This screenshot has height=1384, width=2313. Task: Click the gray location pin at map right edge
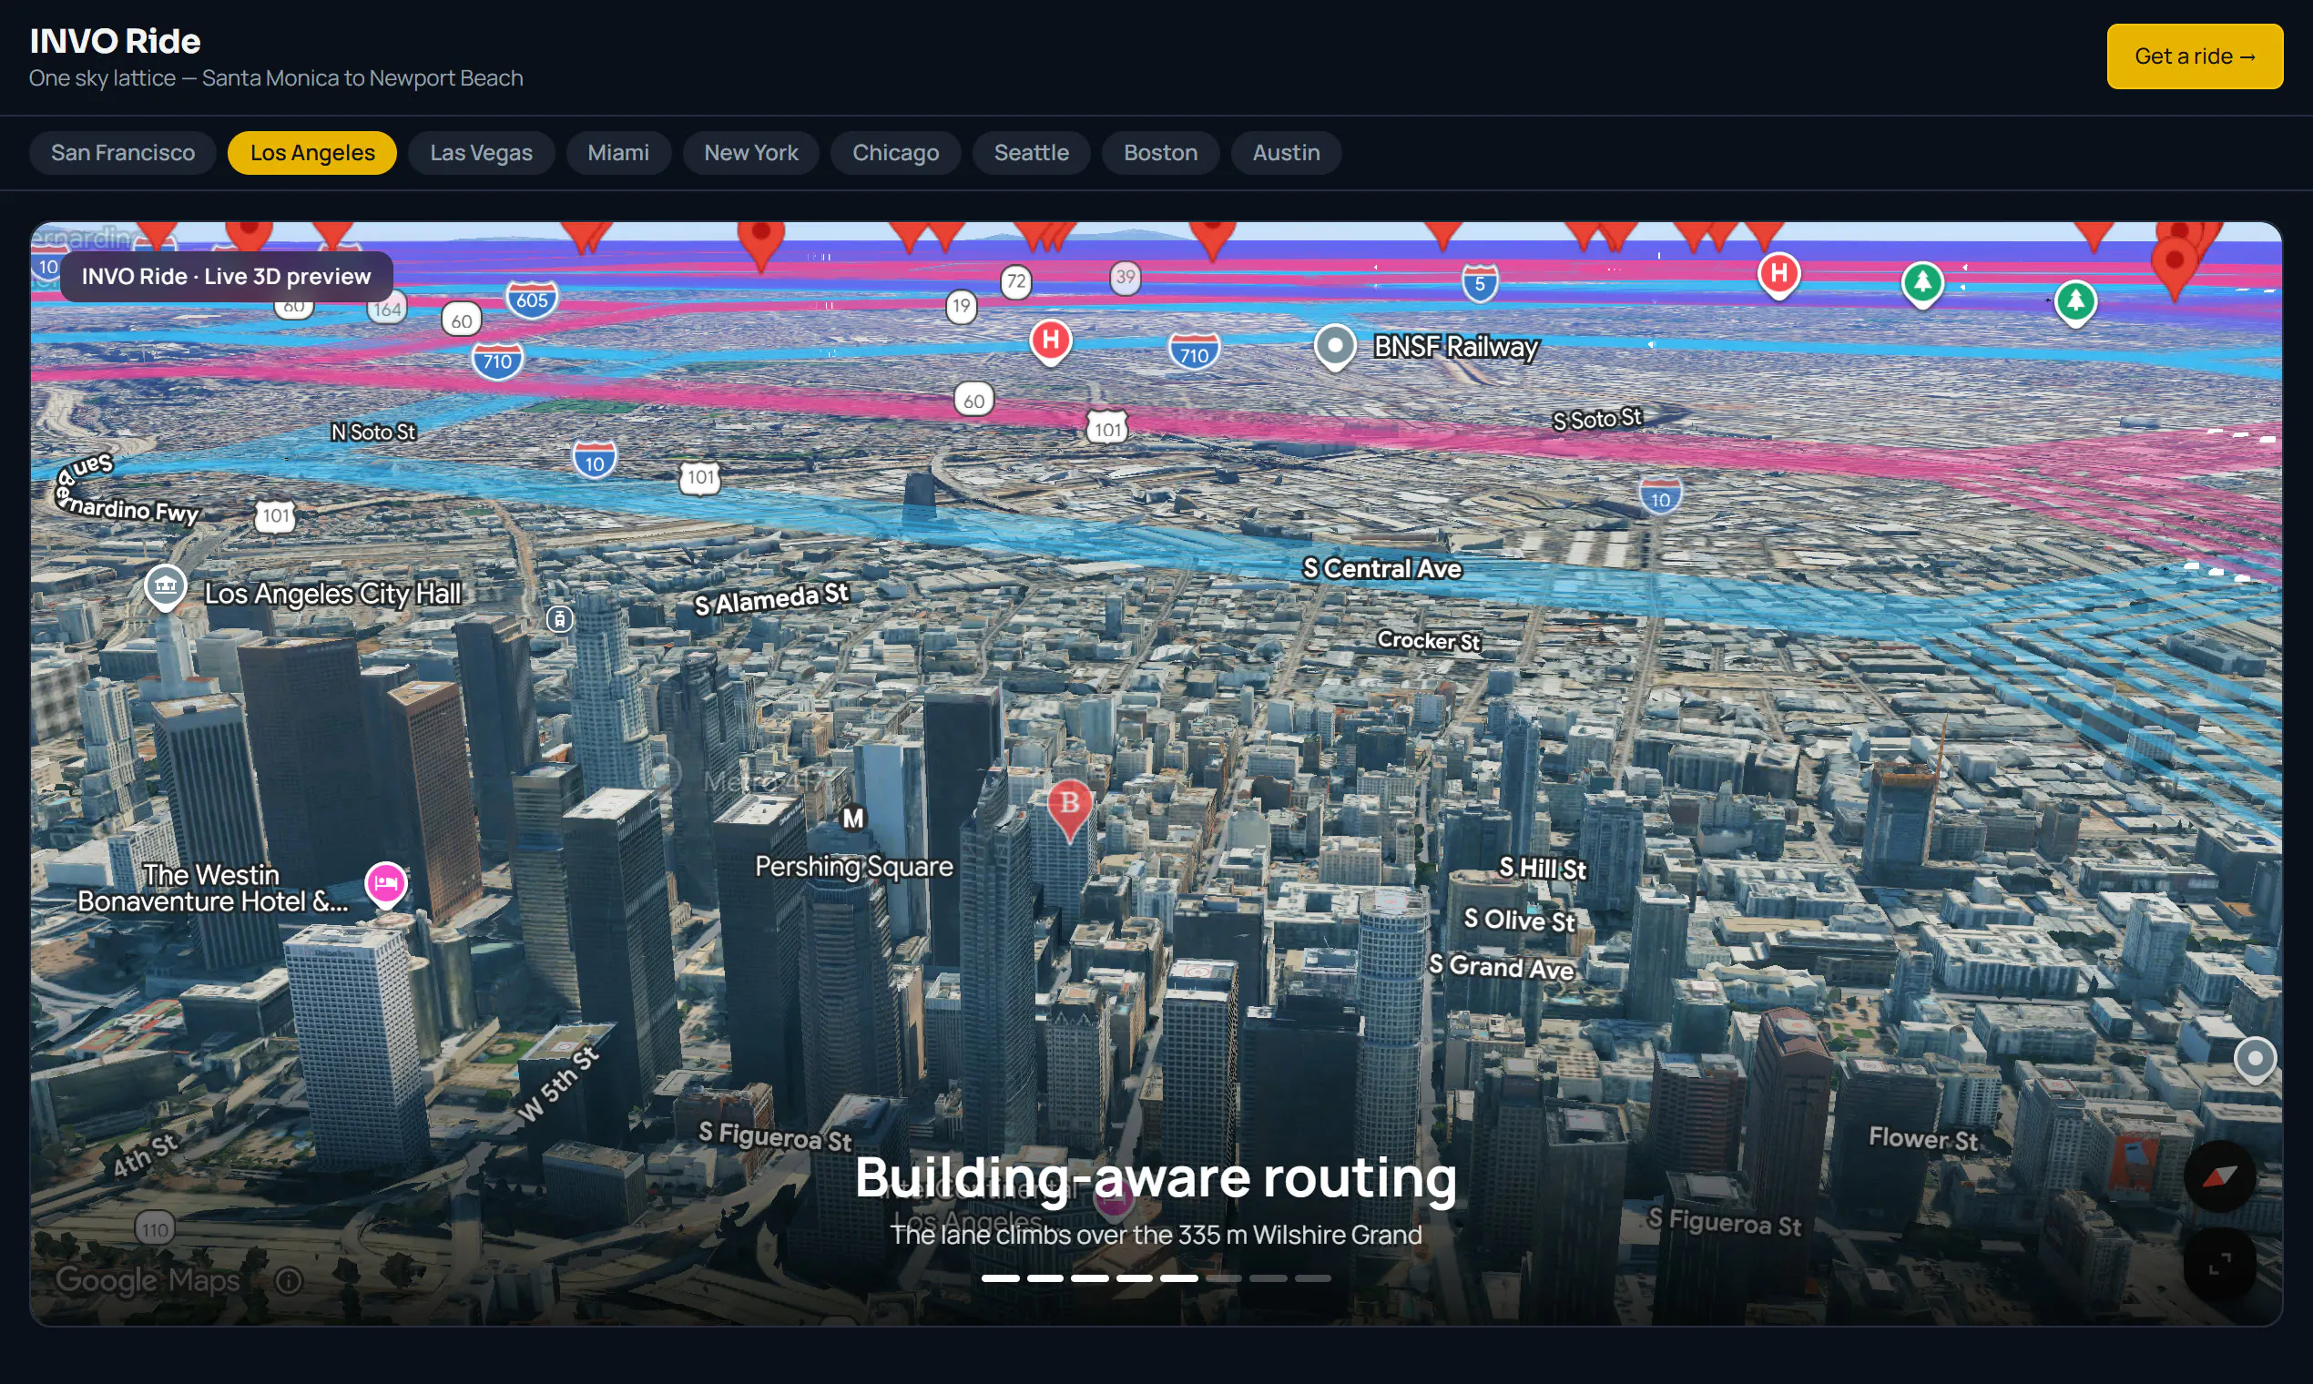pos(2254,1061)
